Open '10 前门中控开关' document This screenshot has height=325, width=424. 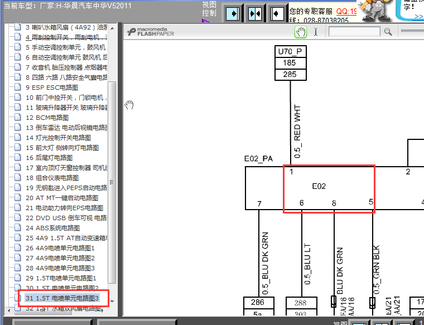pos(66,98)
